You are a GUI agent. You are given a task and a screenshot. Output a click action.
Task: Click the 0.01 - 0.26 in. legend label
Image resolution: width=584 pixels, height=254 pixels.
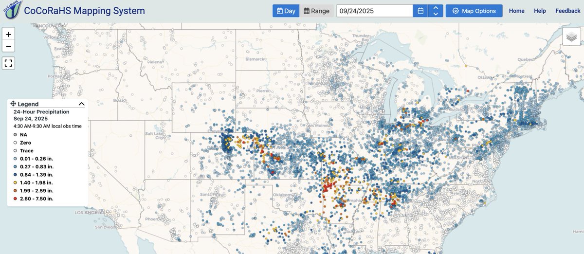coord(36,159)
